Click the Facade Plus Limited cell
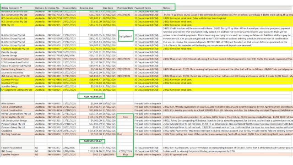 pyautogui.click(x=18, y=148)
